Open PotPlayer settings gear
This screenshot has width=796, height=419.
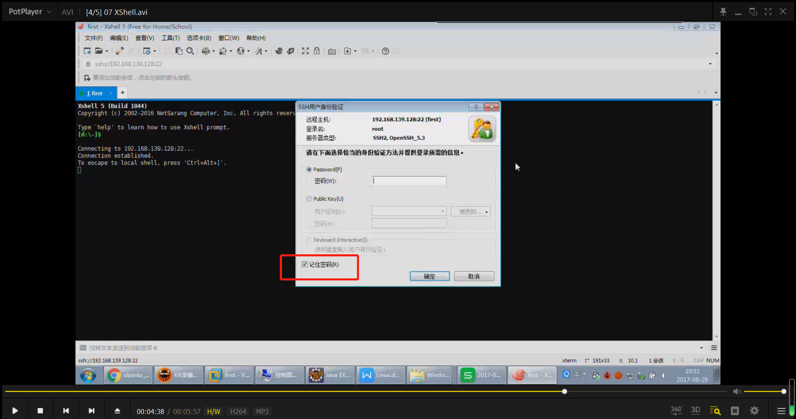pos(755,411)
